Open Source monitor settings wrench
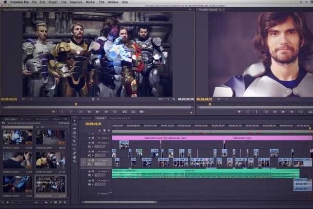Image resolution: width=313 pixels, height=209 pixels. click(174, 99)
